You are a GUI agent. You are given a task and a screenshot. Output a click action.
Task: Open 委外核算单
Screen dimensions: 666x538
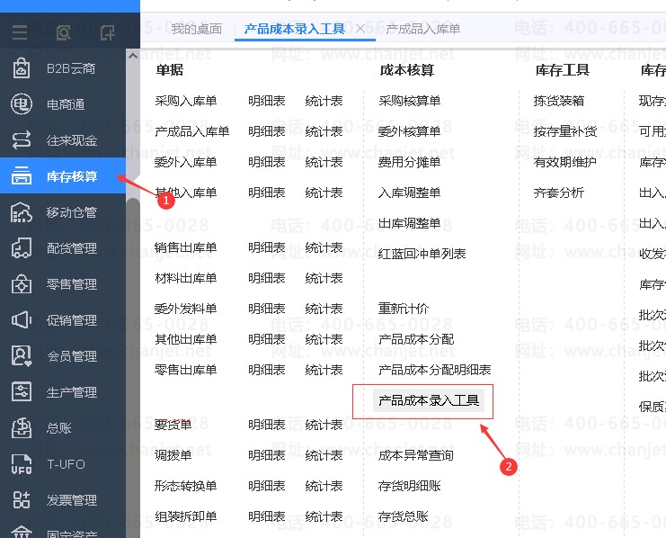[410, 131]
